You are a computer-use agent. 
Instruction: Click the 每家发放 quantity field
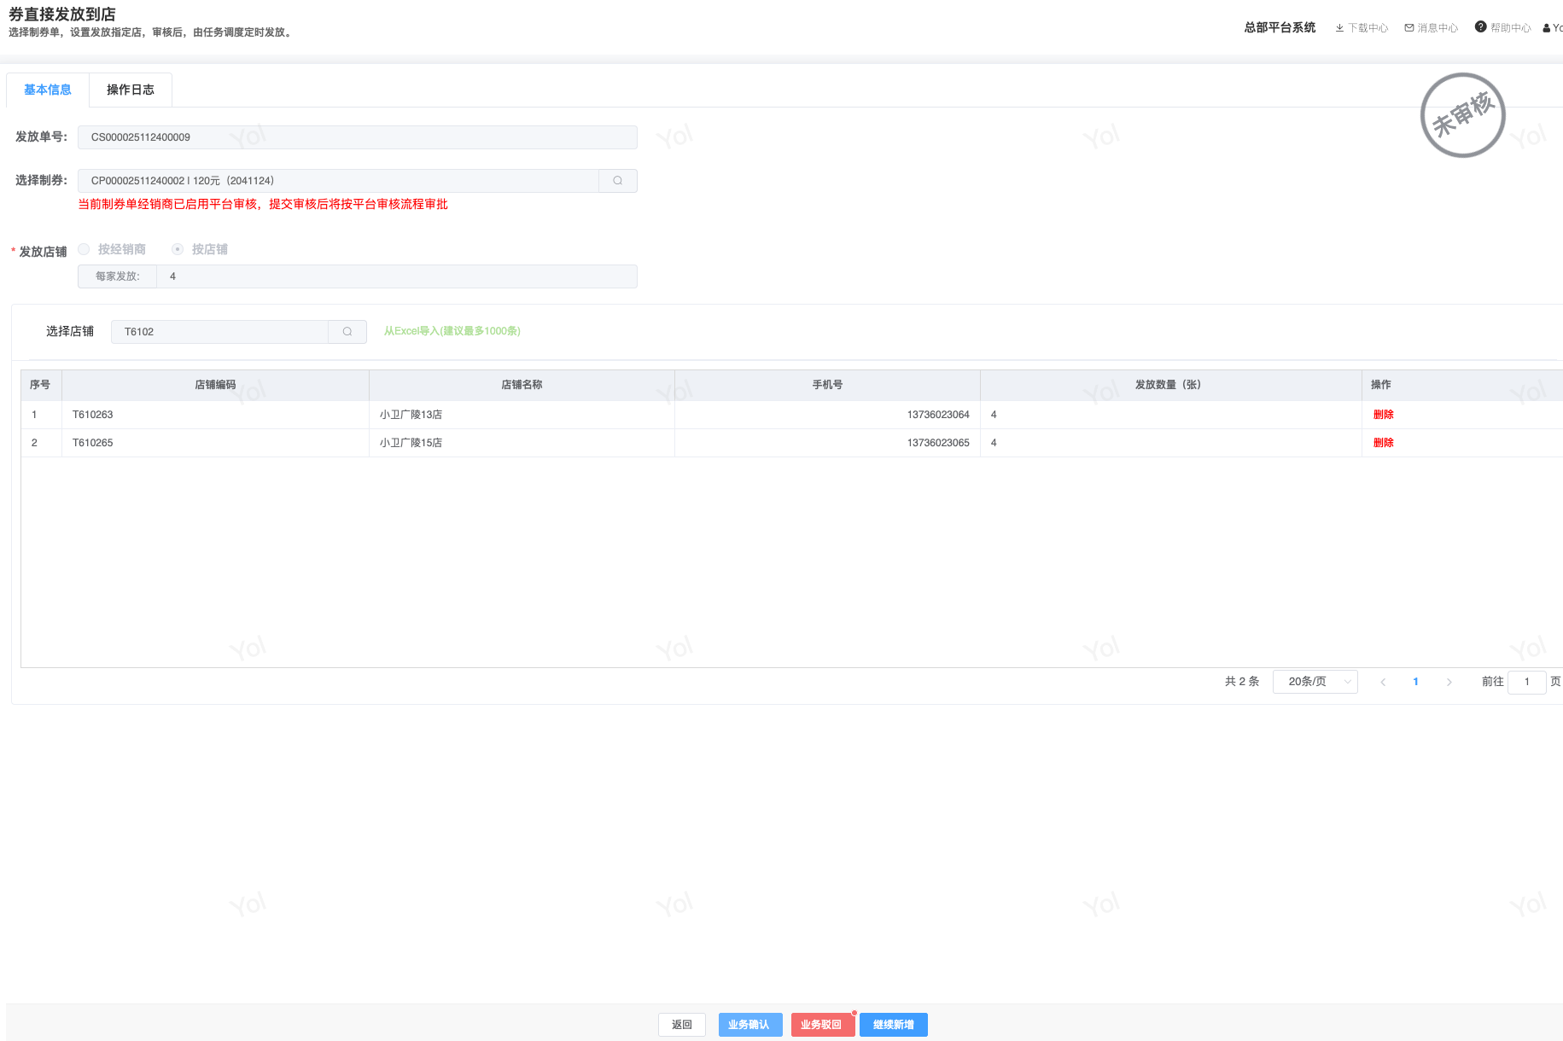coord(396,276)
